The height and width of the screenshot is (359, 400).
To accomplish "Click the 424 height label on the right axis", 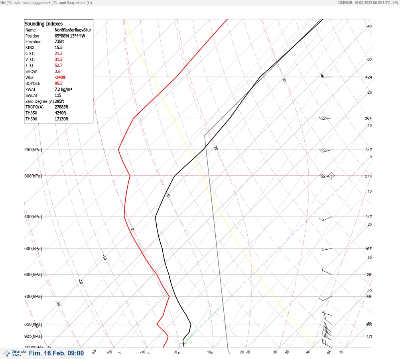I will (x=368, y=77).
